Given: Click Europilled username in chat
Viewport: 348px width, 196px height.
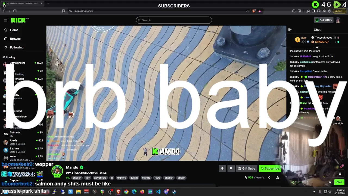Looking at the screenshot, I should point(306,71).
